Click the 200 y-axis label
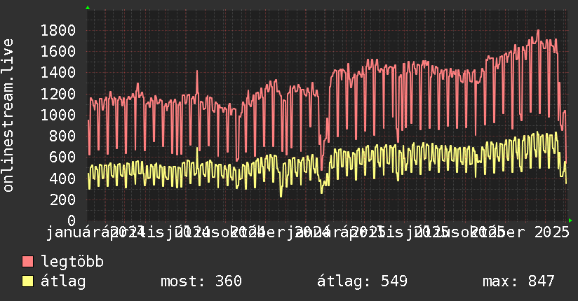 tap(62, 199)
